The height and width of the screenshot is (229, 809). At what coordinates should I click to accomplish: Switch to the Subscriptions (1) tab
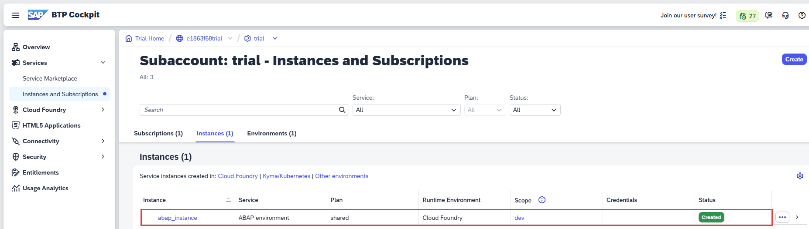pos(158,133)
